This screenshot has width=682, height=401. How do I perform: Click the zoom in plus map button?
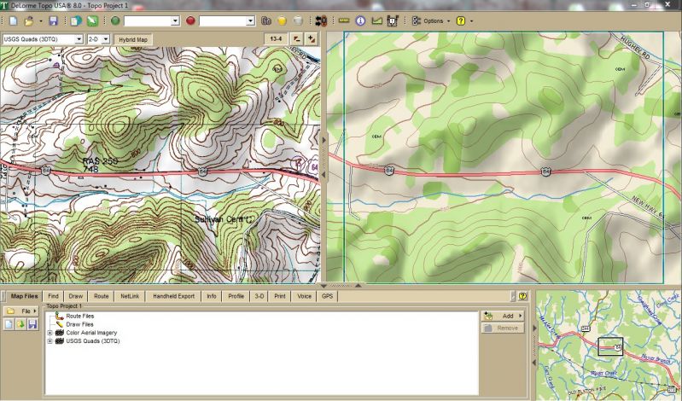point(312,39)
